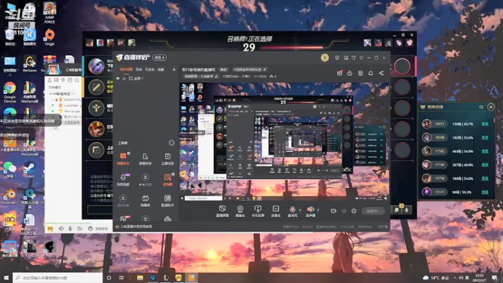
Task: Switch to the third scene tab
Action: pos(150,69)
